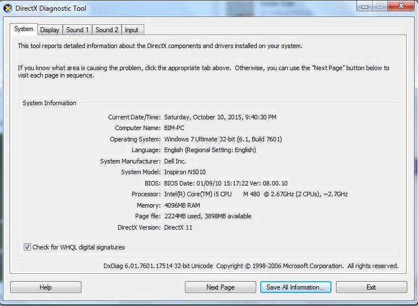
Task: Click the 4096MB RAM value
Action: (x=182, y=205)
